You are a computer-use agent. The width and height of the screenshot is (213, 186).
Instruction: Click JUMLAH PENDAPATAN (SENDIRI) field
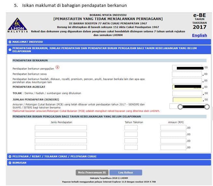coord(188,100)
